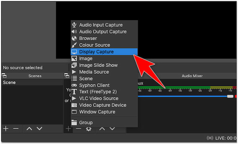Click the LIVE timer in status bar
Screen dimensions: 238x144
tap(226, 138)
